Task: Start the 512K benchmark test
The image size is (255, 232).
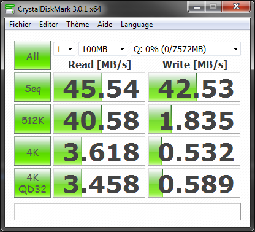Action: [x=32, y=119]
